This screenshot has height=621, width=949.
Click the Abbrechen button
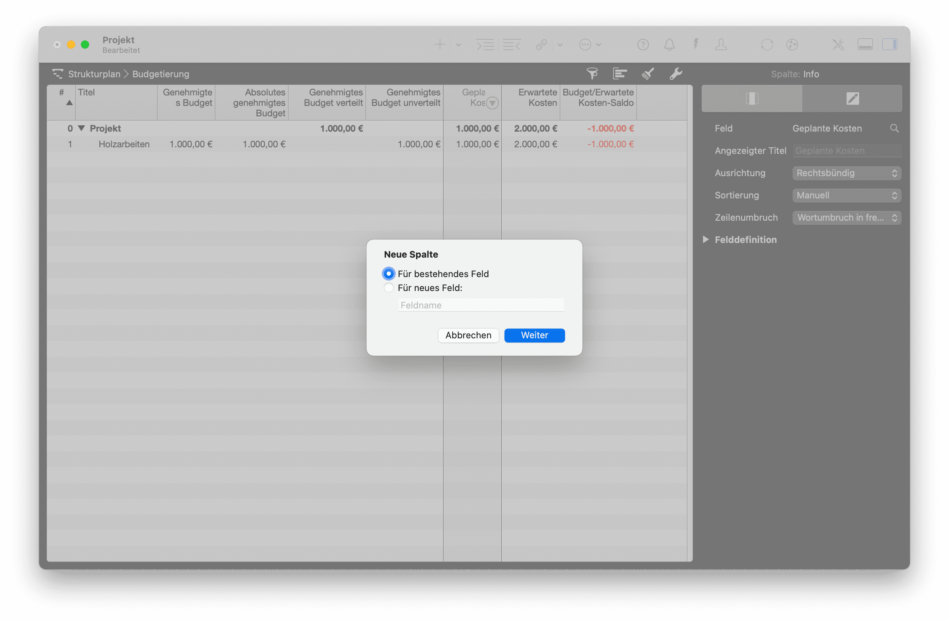pyautogui.click(x=468, y=335)
